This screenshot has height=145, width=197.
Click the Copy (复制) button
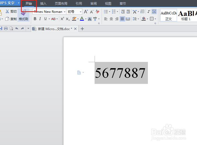pos(11,19)
